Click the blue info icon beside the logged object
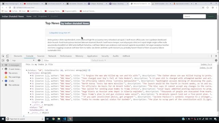Viewport: 219px width, 123px height. point(89,70)
